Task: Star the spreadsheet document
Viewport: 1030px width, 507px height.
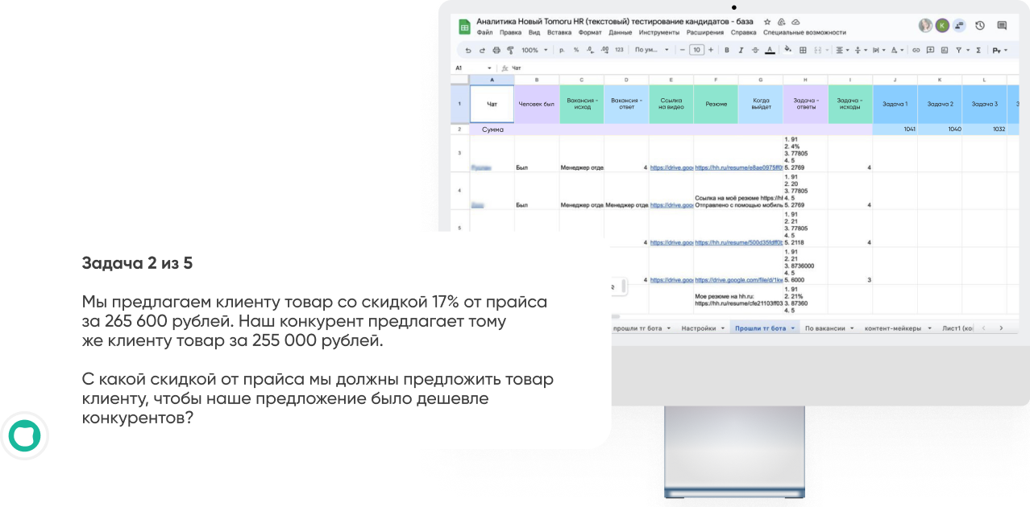Action: (x=767, y=22)
